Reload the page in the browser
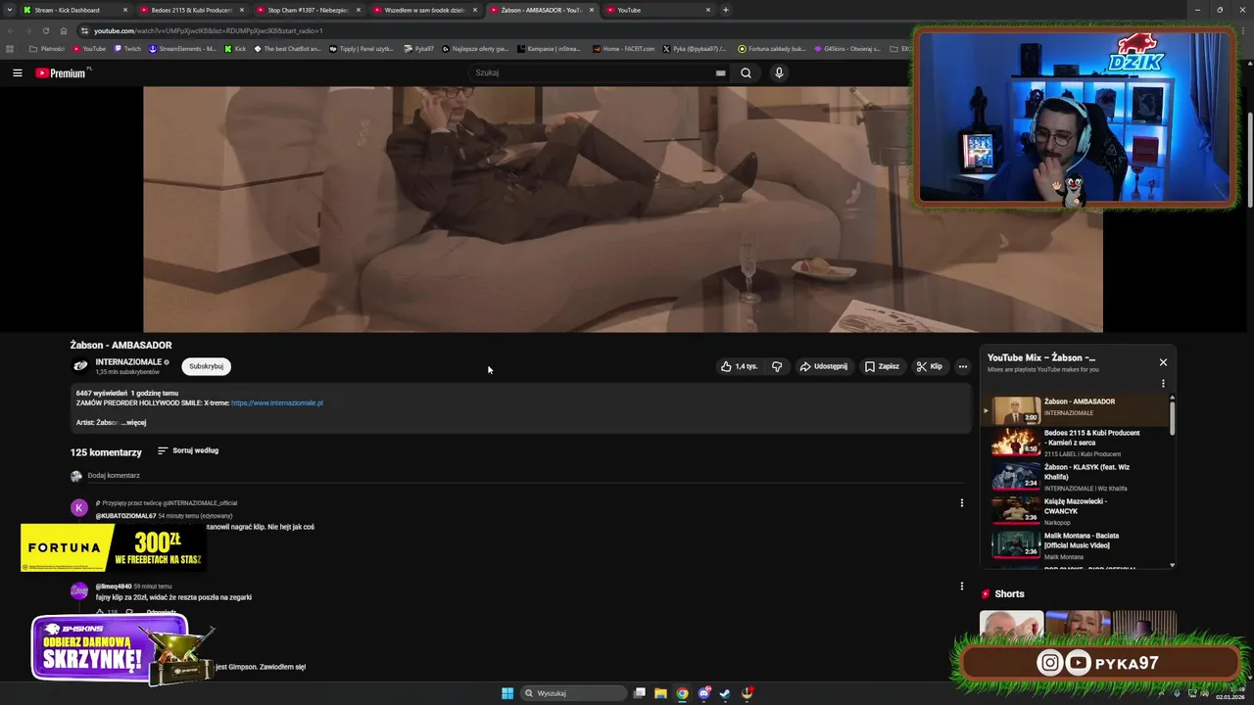 45,30
